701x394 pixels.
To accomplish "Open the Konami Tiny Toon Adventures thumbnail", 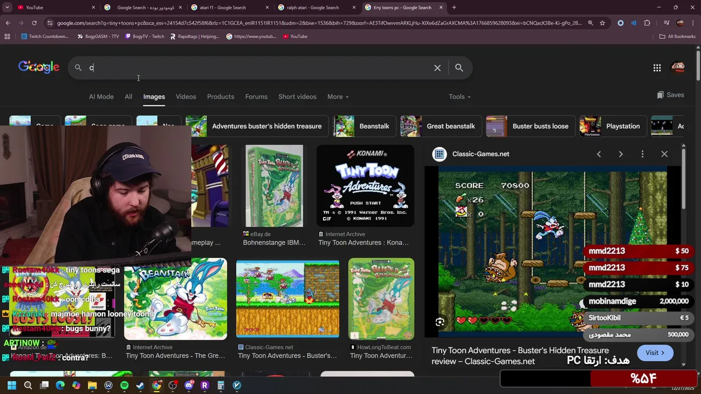I will [x=365, y=186].
